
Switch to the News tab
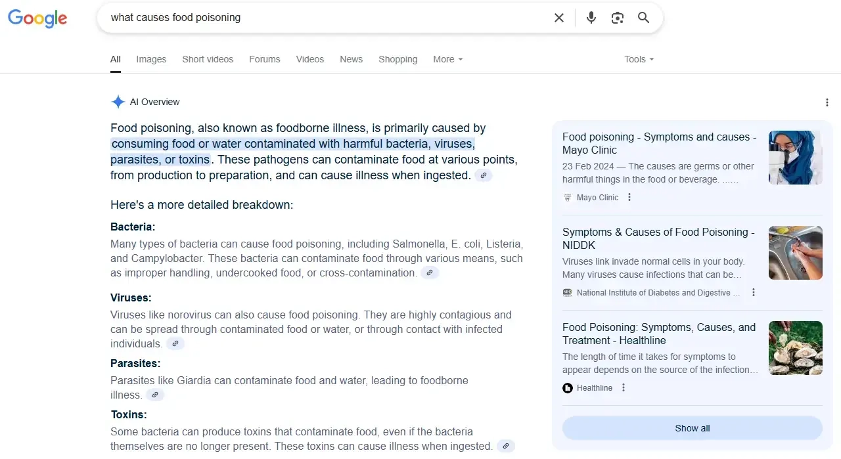(352, 59)
